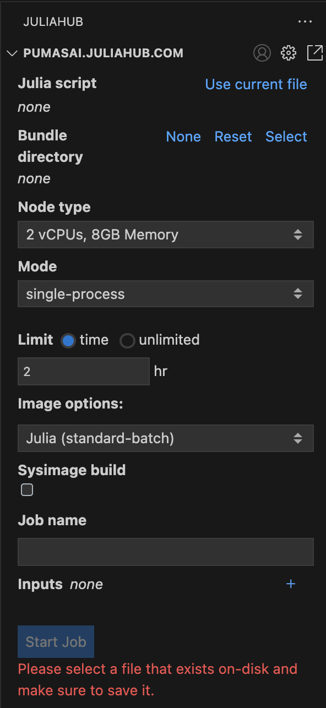
Task: Click the time limit hours field
Action: [84, 371]
